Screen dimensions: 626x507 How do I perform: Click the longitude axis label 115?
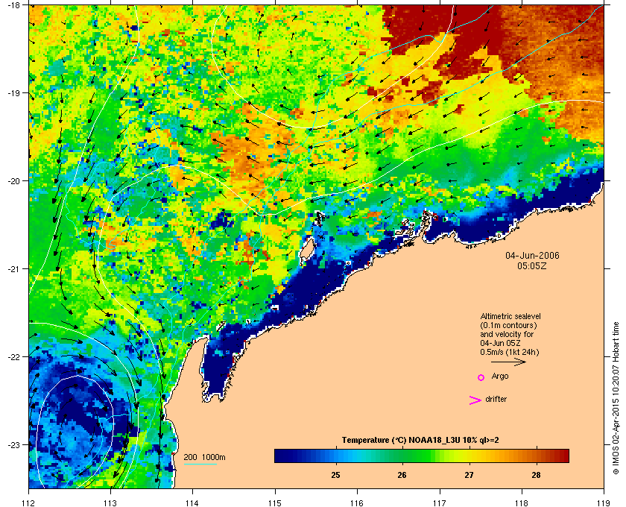[x=275, y=503]
